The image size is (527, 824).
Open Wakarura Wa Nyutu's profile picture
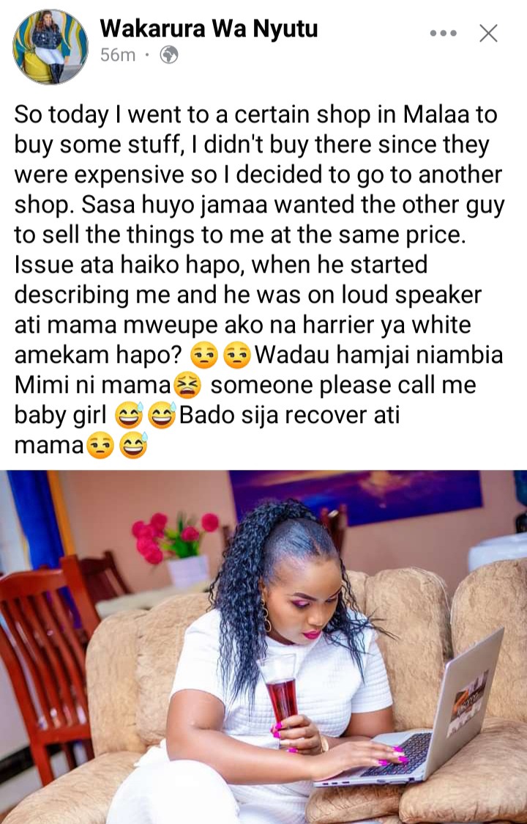point(51,47)
